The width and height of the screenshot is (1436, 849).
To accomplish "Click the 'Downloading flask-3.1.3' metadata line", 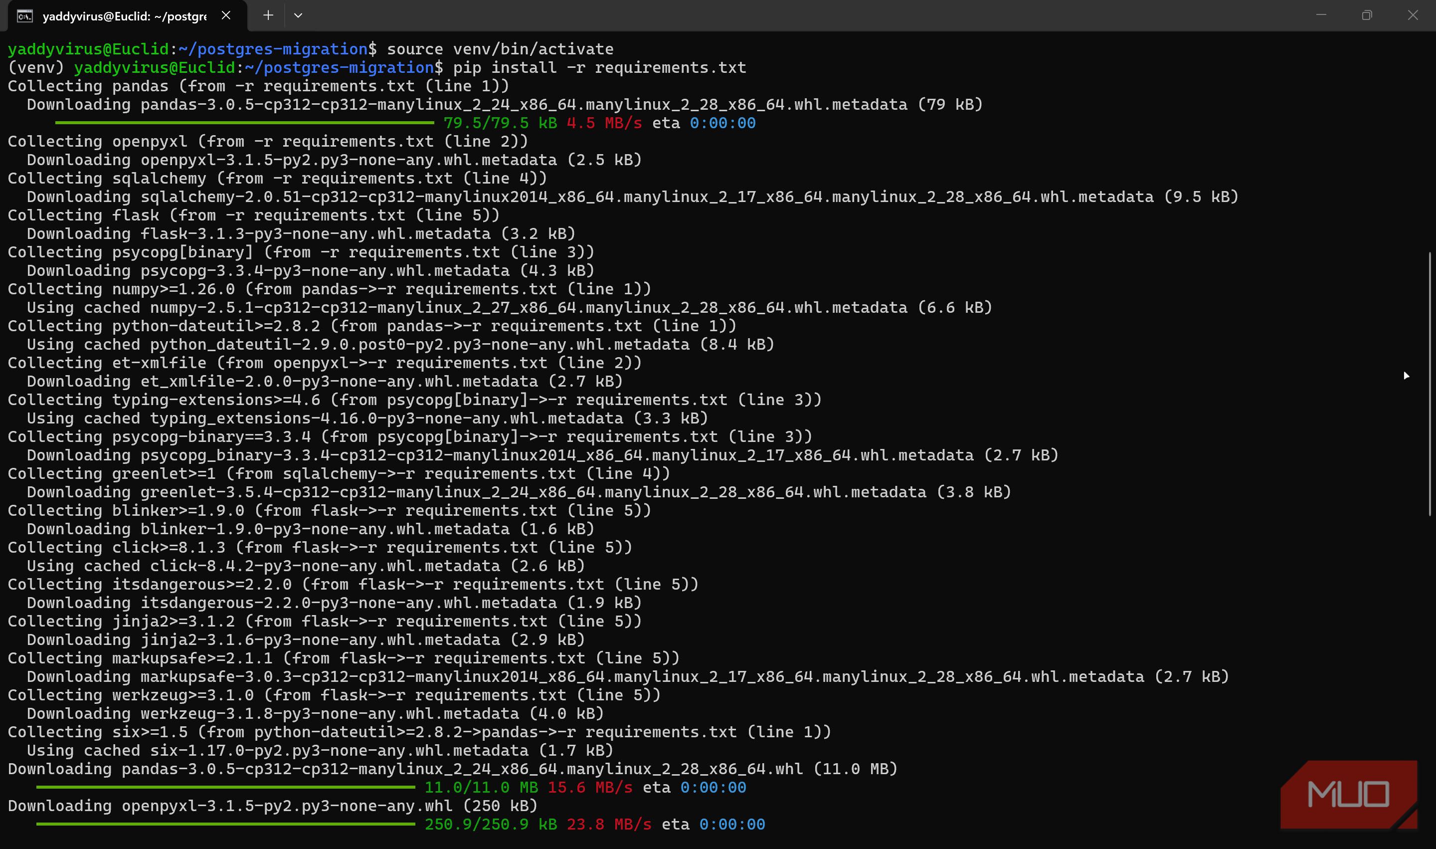I will (301, 233).
